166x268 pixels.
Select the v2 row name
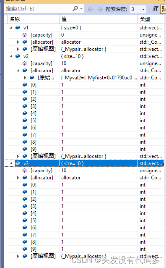click(26, 56)
